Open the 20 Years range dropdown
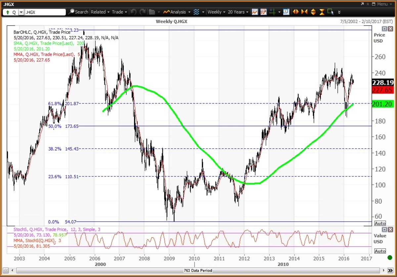The height and width of the screenshot is (277, 397). (x=238, y=12)
